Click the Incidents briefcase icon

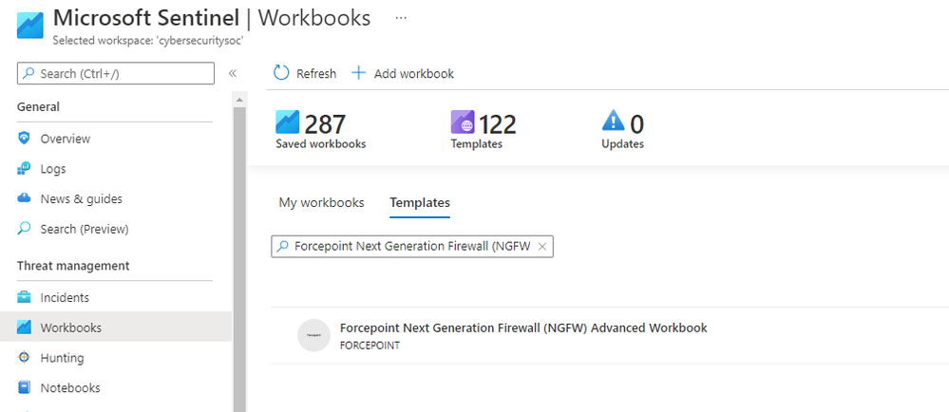pos(24,297)
